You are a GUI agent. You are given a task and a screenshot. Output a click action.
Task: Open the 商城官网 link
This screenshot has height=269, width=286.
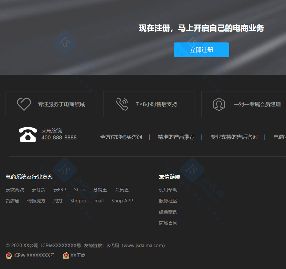point(168,223)
